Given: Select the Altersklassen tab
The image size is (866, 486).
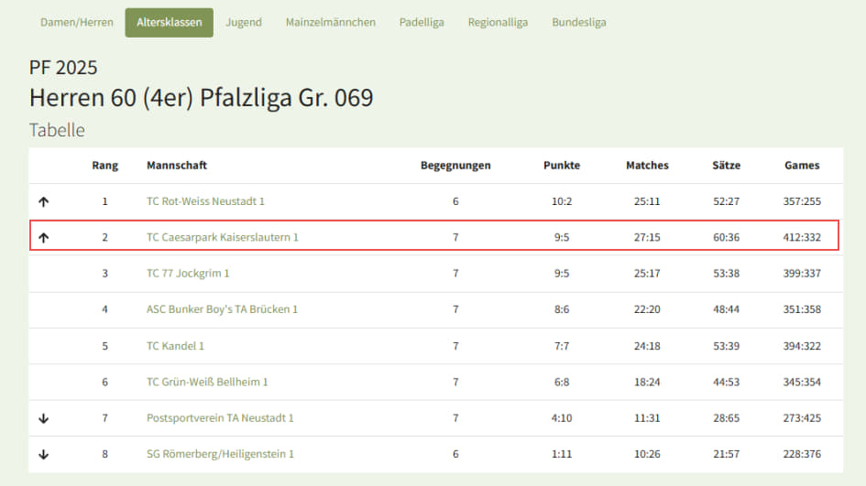Looking at the screenshot, I should pyautogui.click(x=169, y=23).
